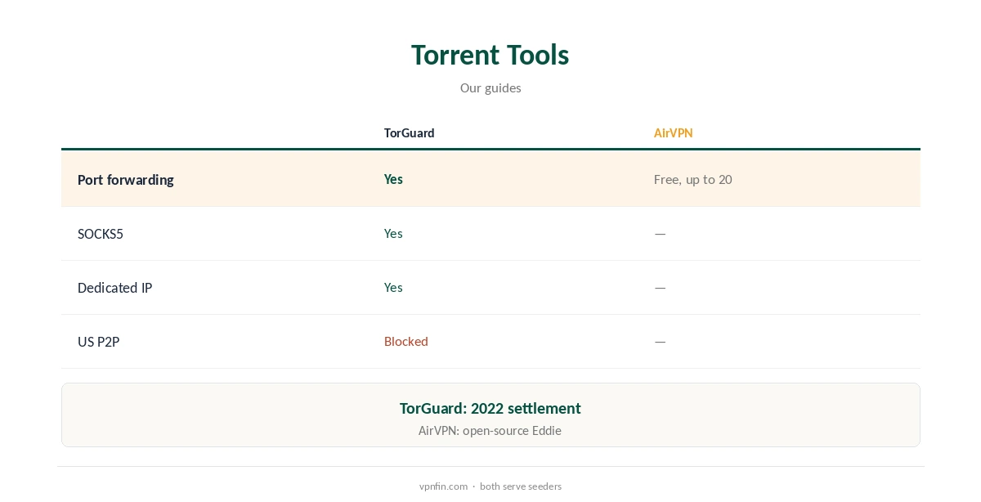Screen dimensions: 981x502
Task: Click the SOCKS5 row label
Action: click(101, 234)
